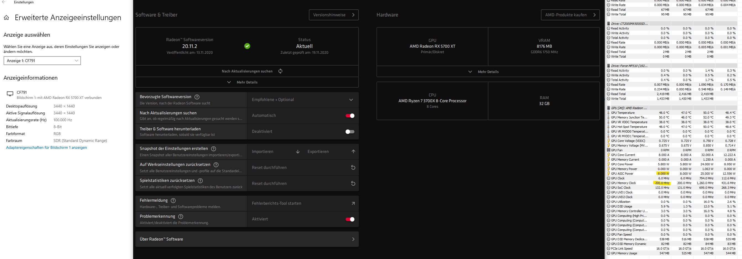Viewport: 742px width, 259px height.
Task: Disable the Problemerkennung switch
Action: point(350,219)
